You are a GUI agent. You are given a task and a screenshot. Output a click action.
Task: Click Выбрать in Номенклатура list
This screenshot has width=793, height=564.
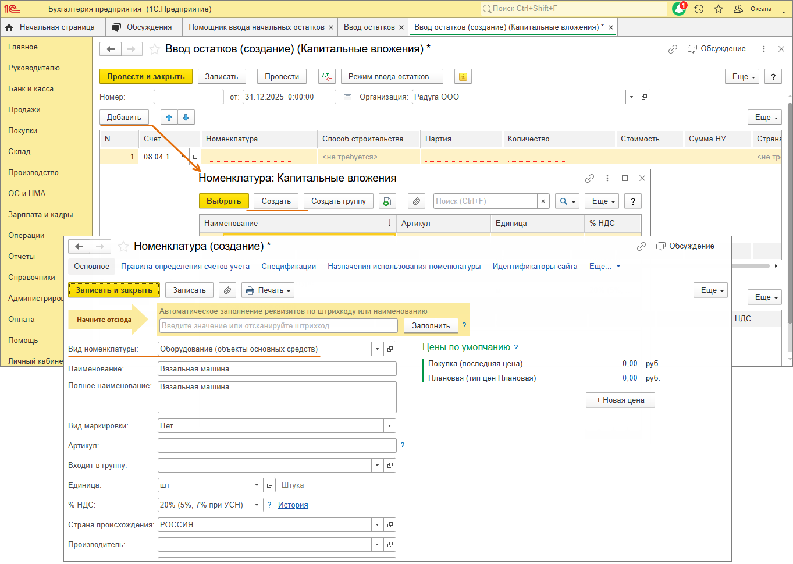(224, 201)
